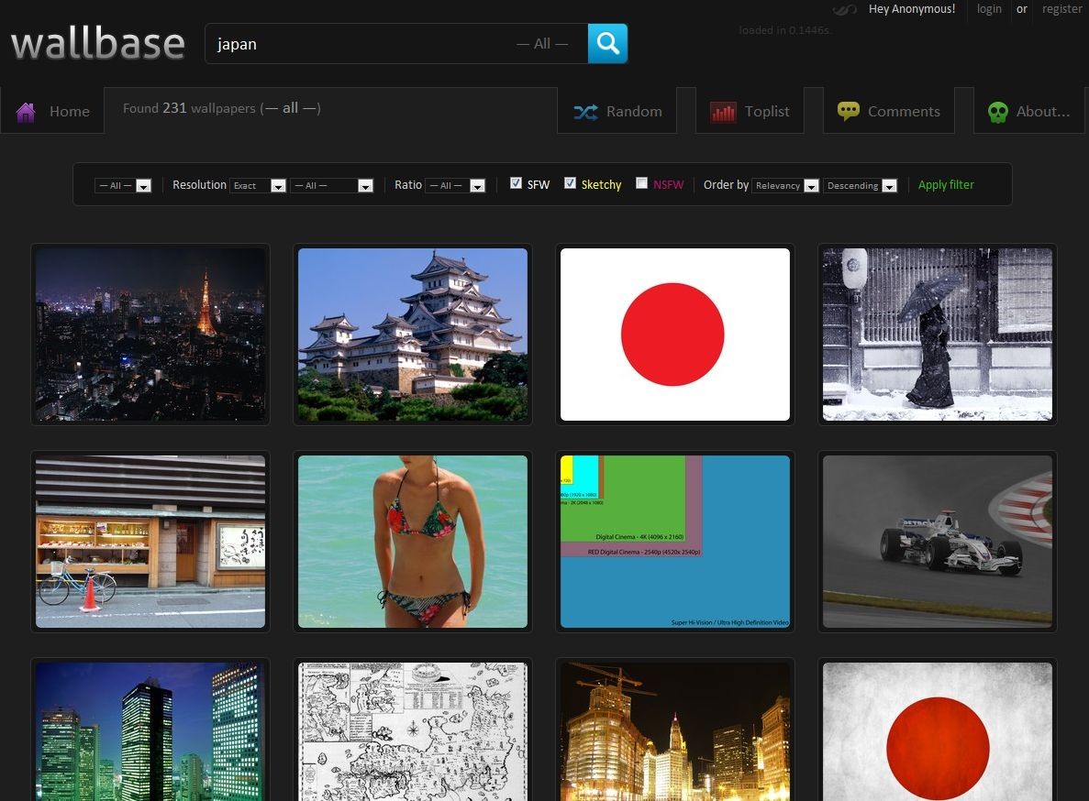1089x801 pixels.
Task: Open the plain white Japan flag thumbnail
Action: click(675, 335)
